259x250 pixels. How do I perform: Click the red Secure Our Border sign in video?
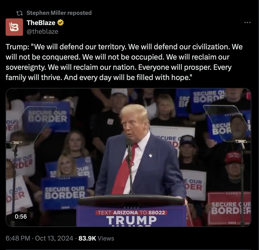[x=229, y=208]
